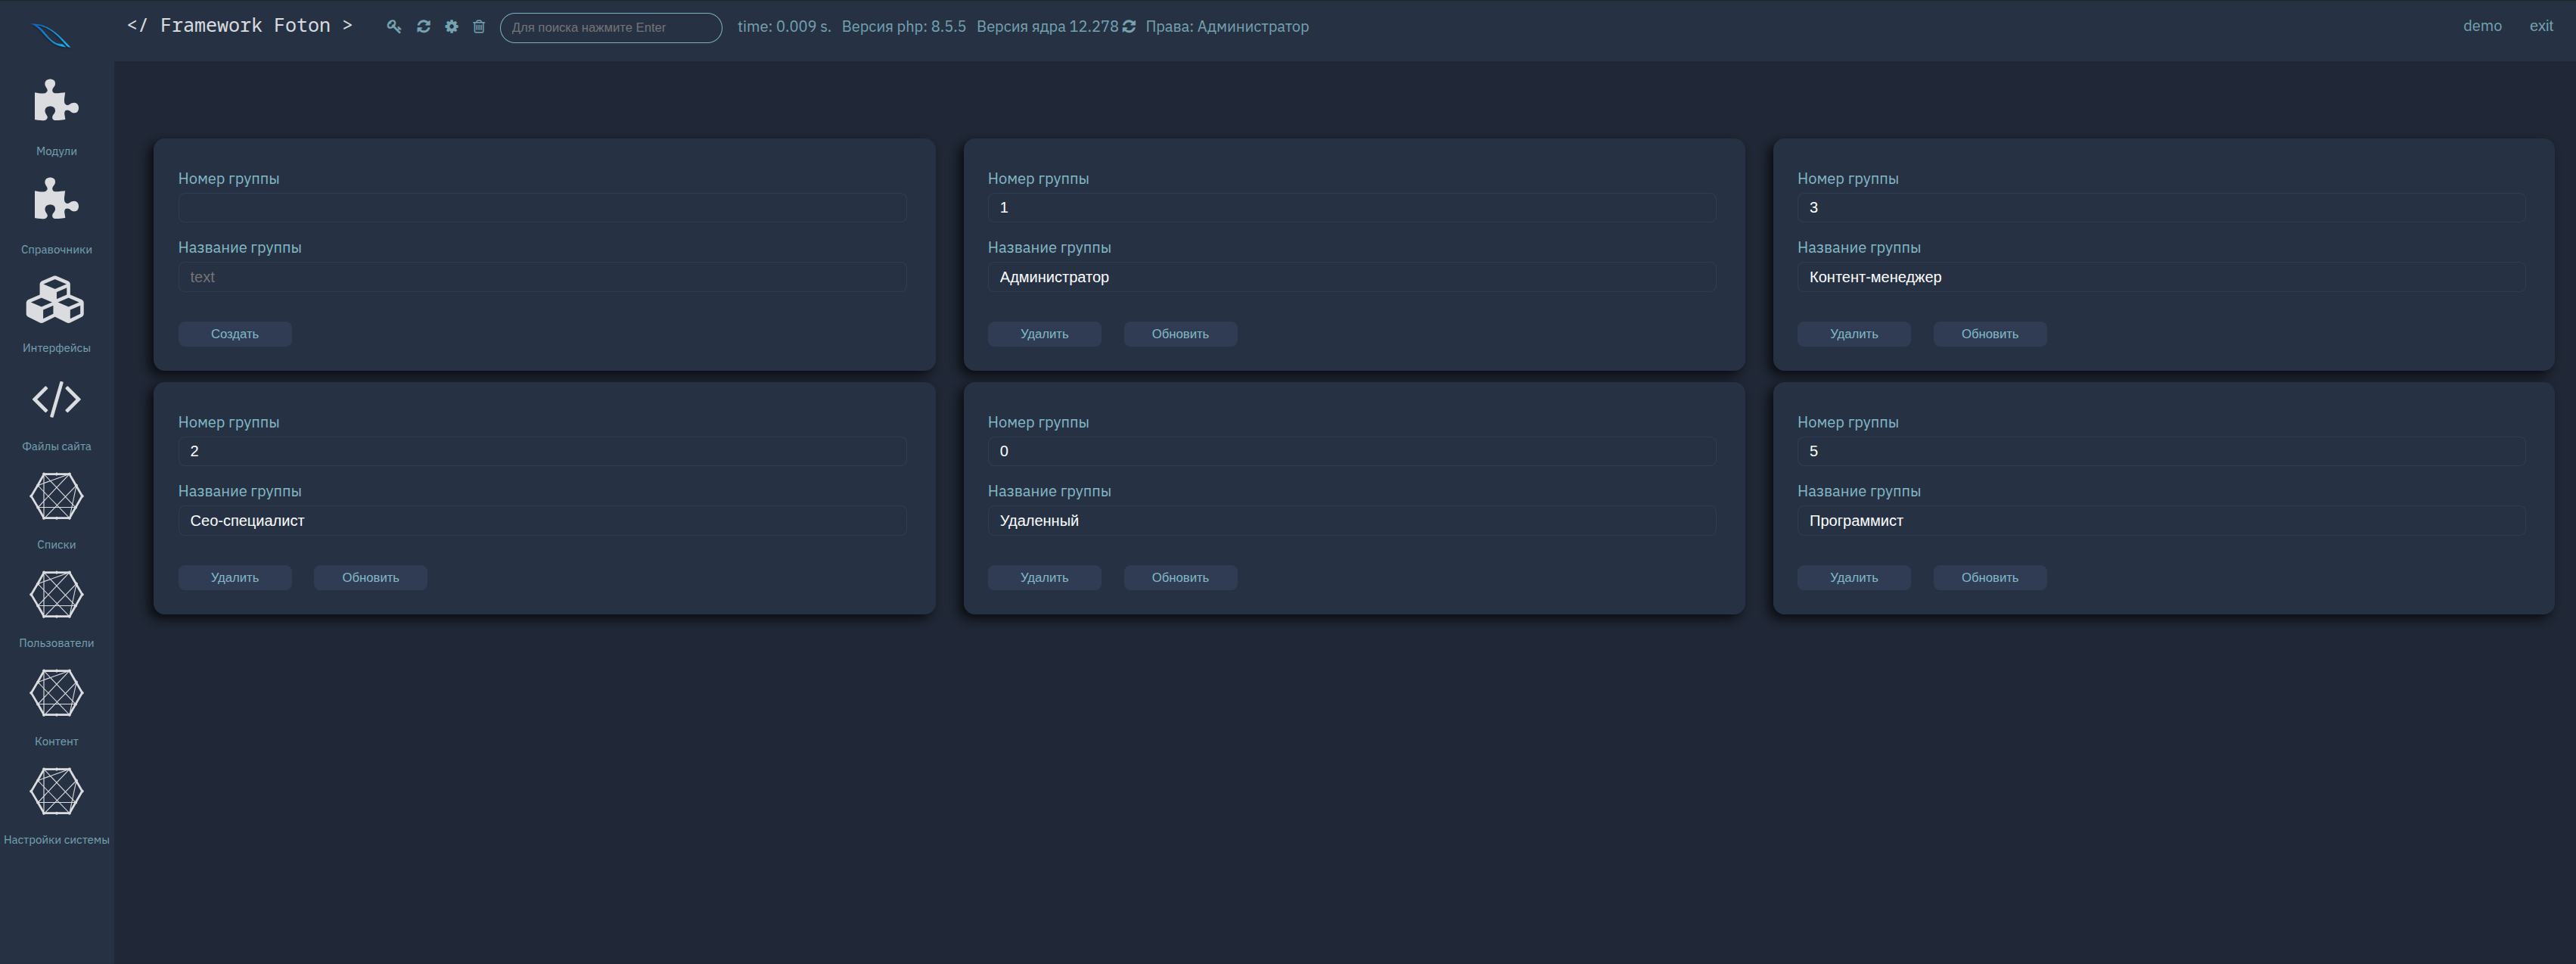Click the gear icon in the top bar
Image resolution: width=2576 pixels, height=964 pixels.
451,27
